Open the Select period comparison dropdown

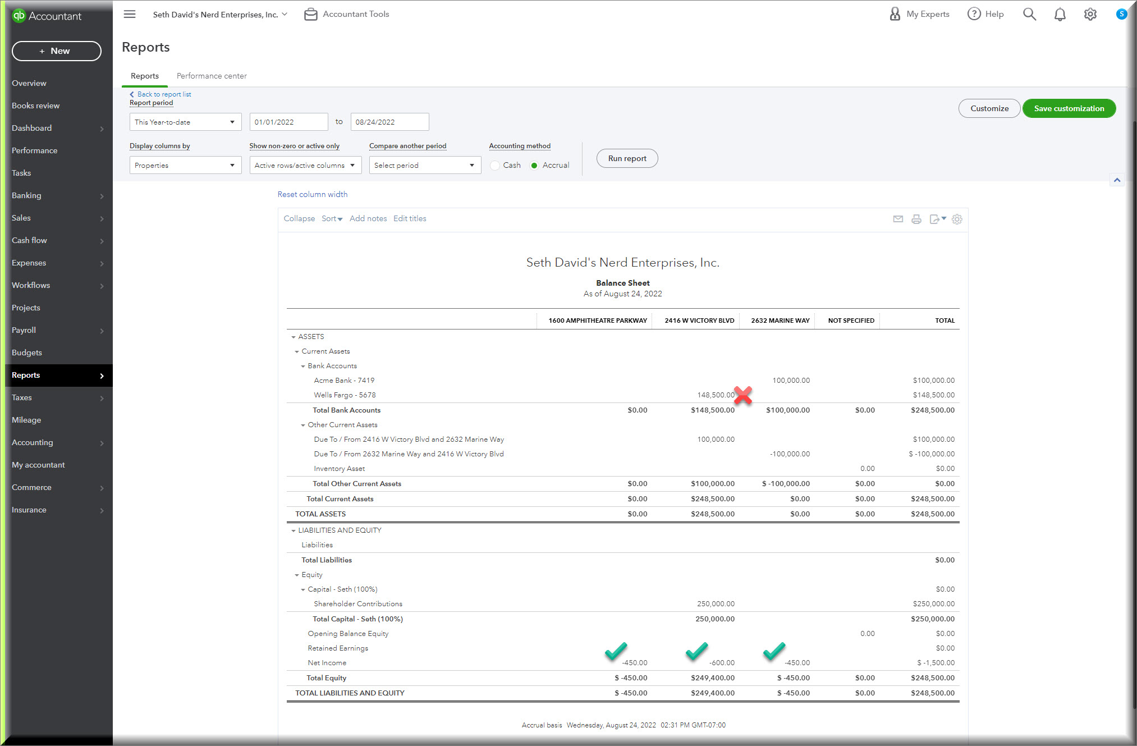[425, 165]
